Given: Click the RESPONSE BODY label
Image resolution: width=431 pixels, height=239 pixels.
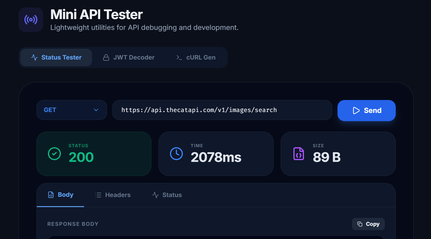Looking at the screenshot, I should [73, 224].
